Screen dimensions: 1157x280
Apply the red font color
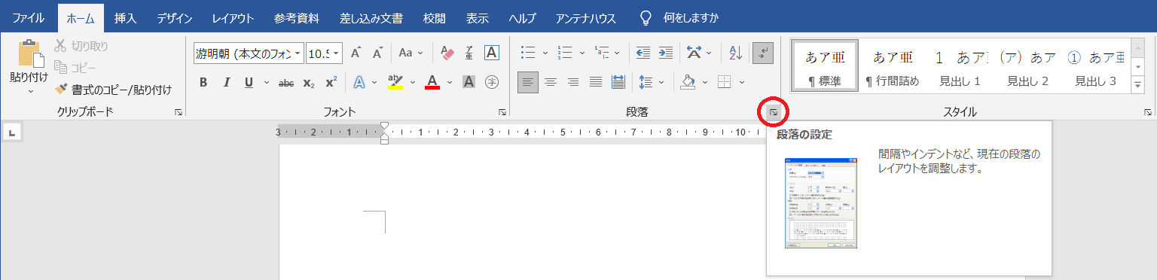tap(432, 82)
